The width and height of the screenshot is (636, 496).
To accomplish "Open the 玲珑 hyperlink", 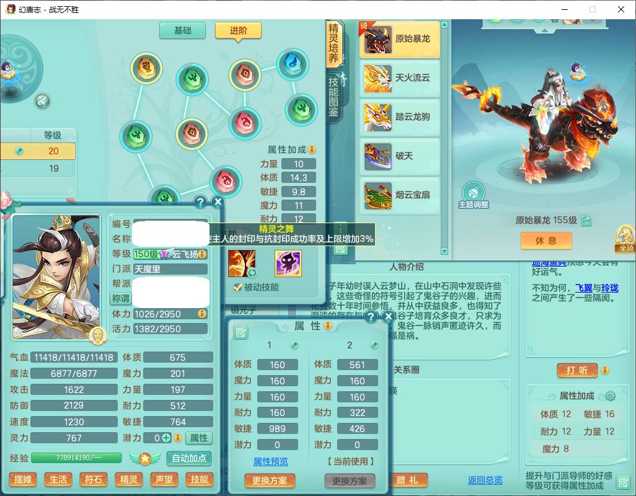I will (609, 288).
